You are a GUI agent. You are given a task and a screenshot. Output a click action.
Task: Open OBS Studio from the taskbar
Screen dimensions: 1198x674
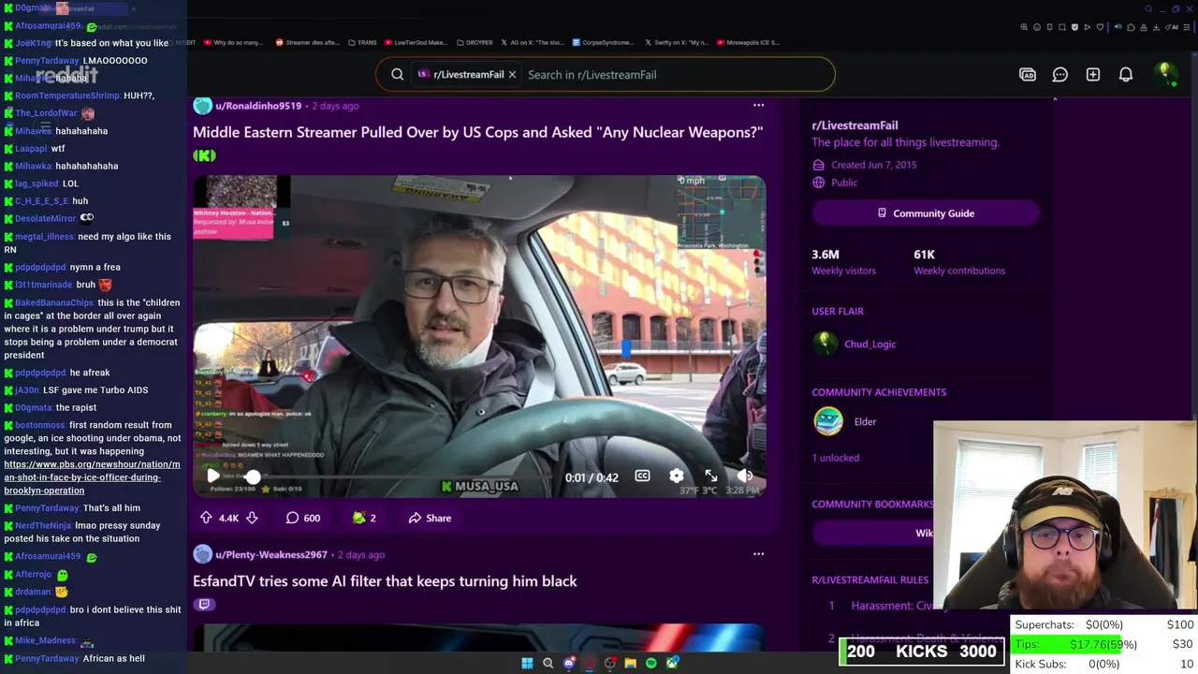pyautogui.click(x=609, y=663)
